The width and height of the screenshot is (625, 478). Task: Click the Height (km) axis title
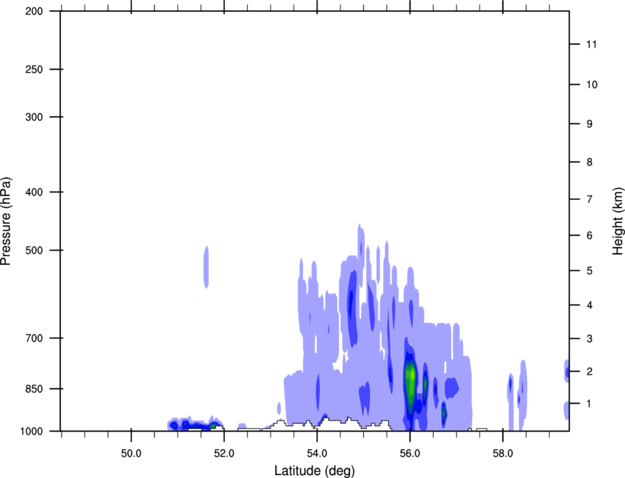[x=618, y=221]
